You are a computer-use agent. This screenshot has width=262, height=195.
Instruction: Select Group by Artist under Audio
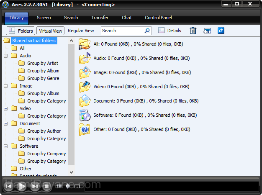click(43, 63)
